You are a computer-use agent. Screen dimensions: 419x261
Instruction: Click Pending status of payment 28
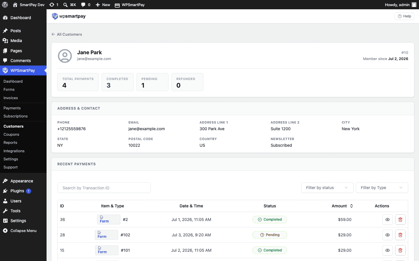coord(270,235)
